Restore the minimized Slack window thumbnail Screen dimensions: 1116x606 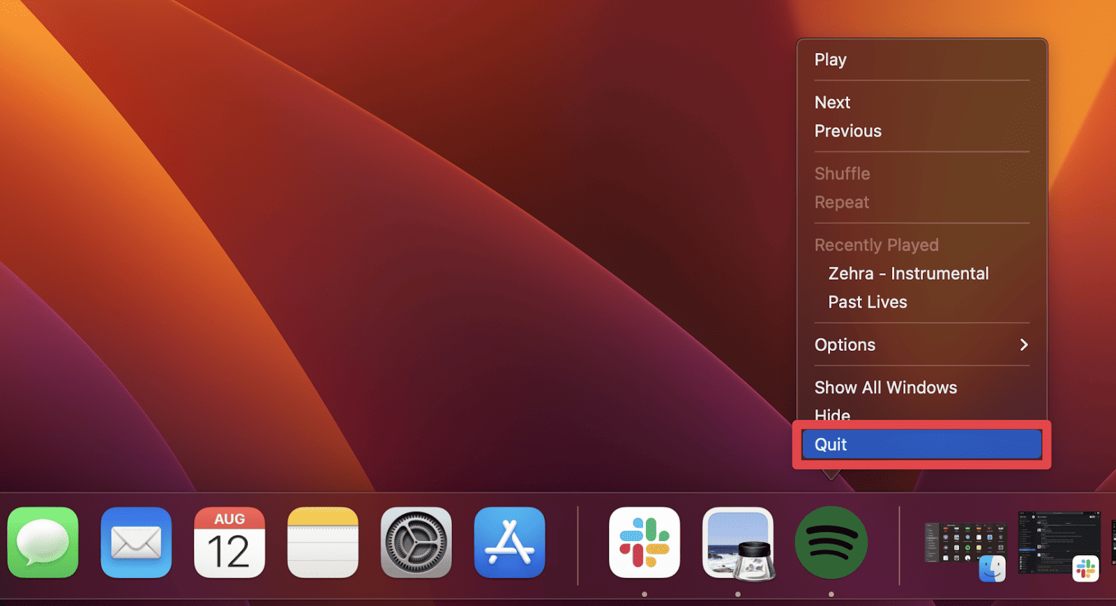coord(1059,546)
